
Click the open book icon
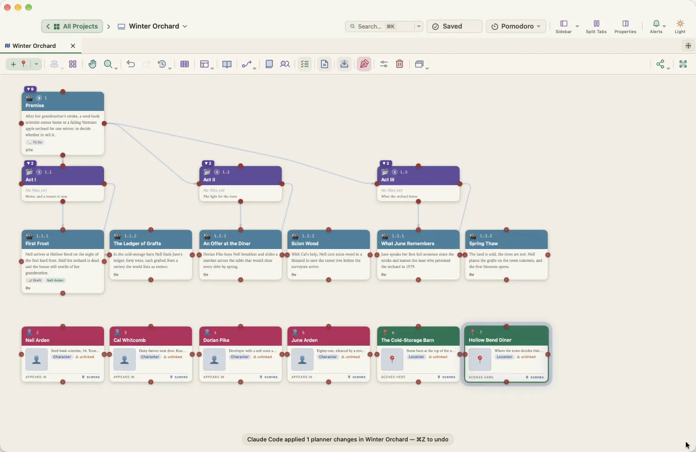(x=227, y=64)
